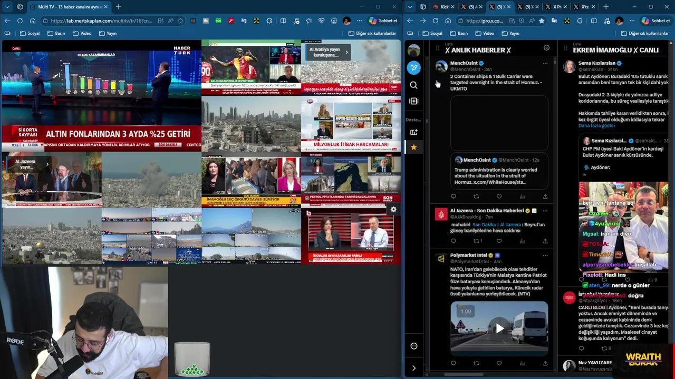This screenshot has width=675, height=379.
Task: Share the MenchOsint Hormuz post
Action: click(x=545, y=196)
